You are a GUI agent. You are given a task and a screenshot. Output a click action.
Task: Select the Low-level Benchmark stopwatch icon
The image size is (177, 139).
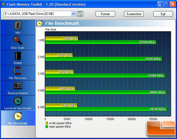click(x=18, y=101)
